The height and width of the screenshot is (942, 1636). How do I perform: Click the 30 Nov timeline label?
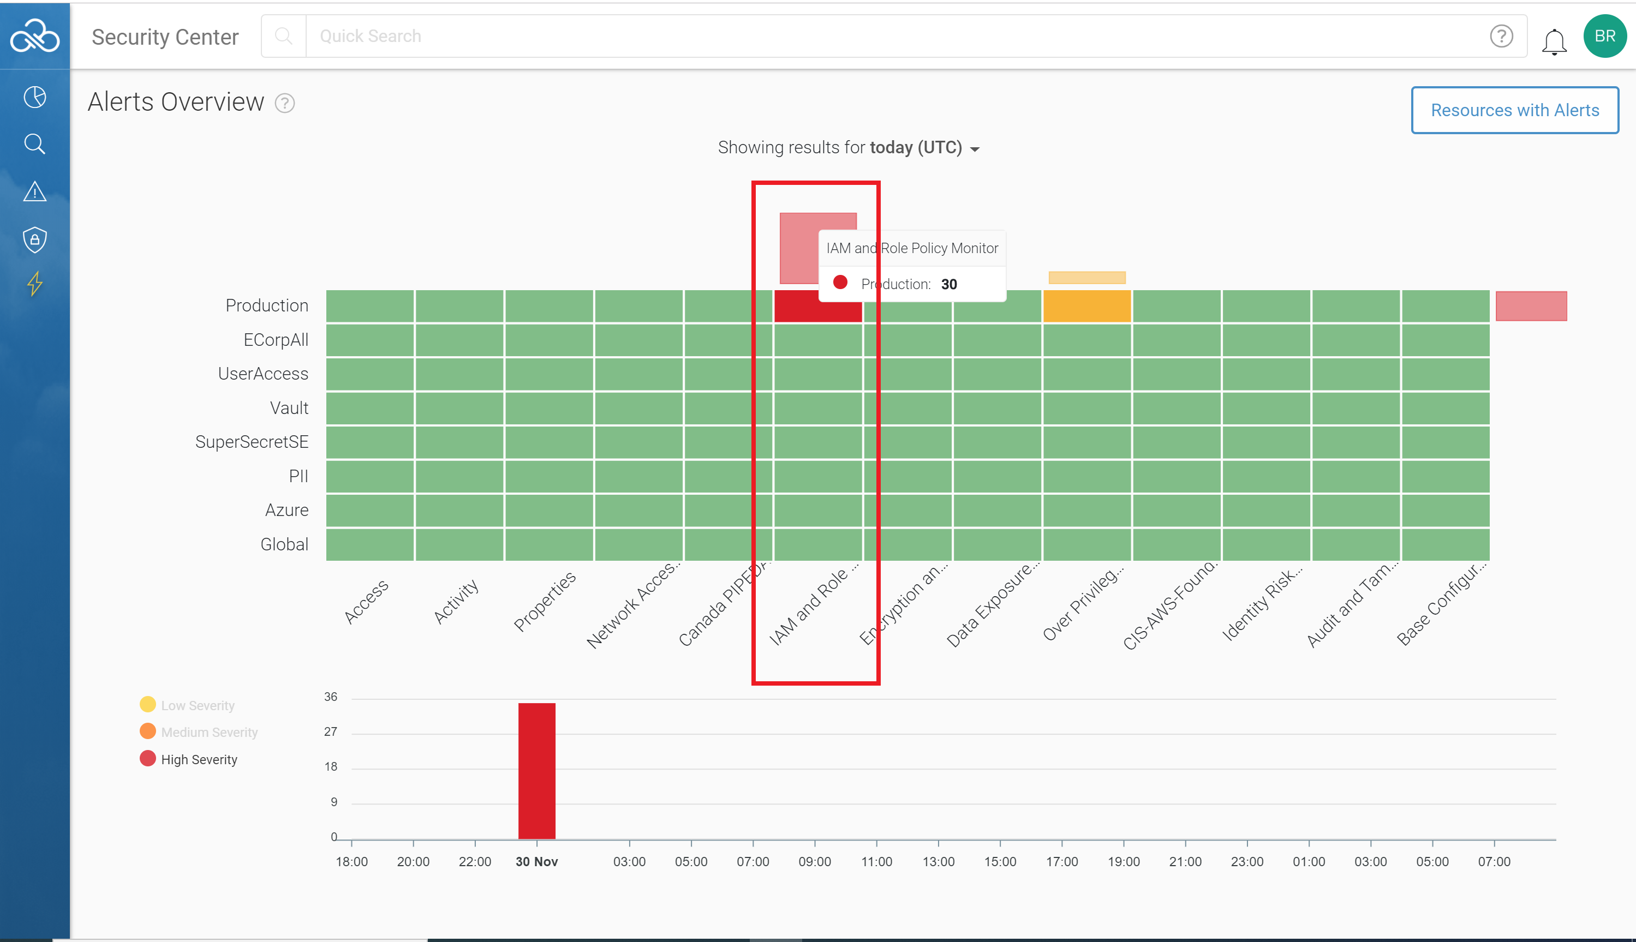(536, 862)
